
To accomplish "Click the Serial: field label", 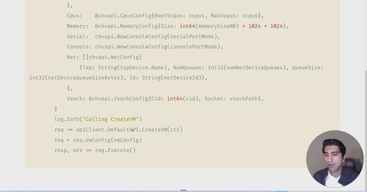I will tap(78, 36).
